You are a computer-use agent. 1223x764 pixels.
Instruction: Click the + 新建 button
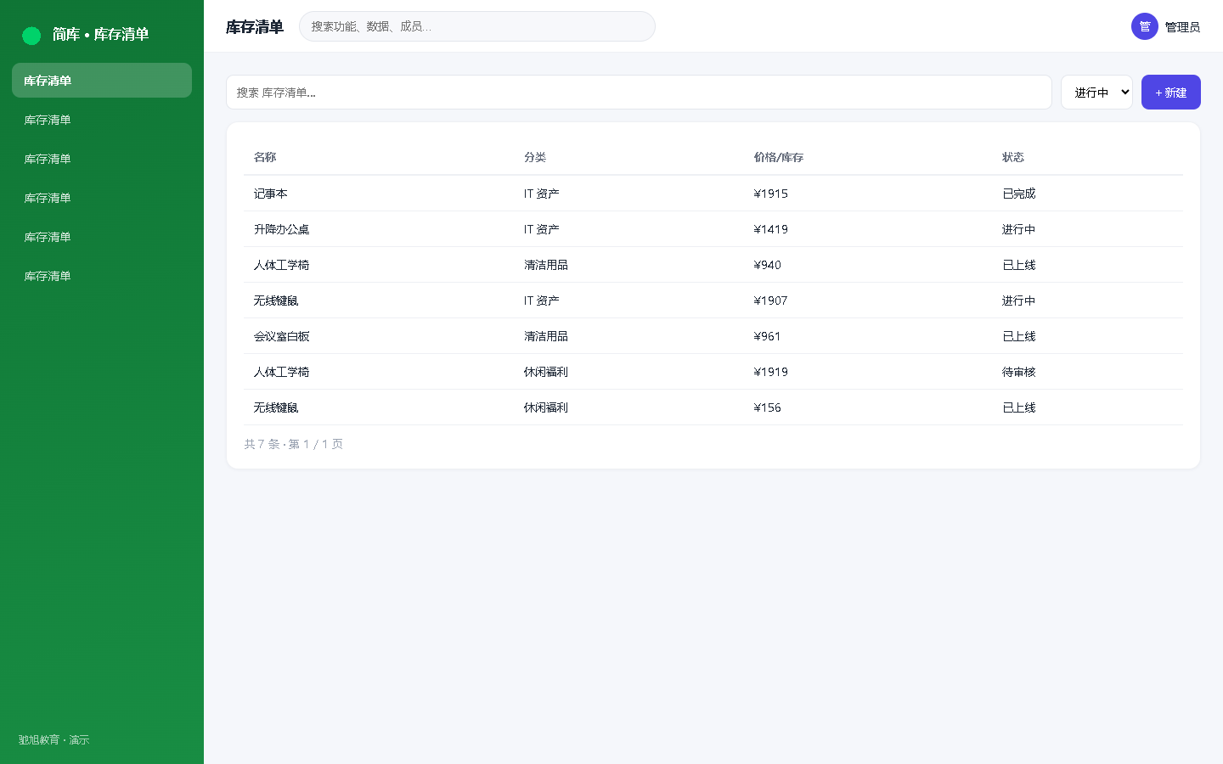[x=1170, y=93]
